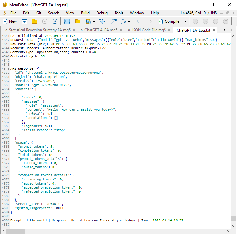Close the inner document window

(x=233, y=13)
